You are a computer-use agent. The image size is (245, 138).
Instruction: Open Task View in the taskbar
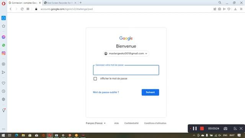(10, 135)
